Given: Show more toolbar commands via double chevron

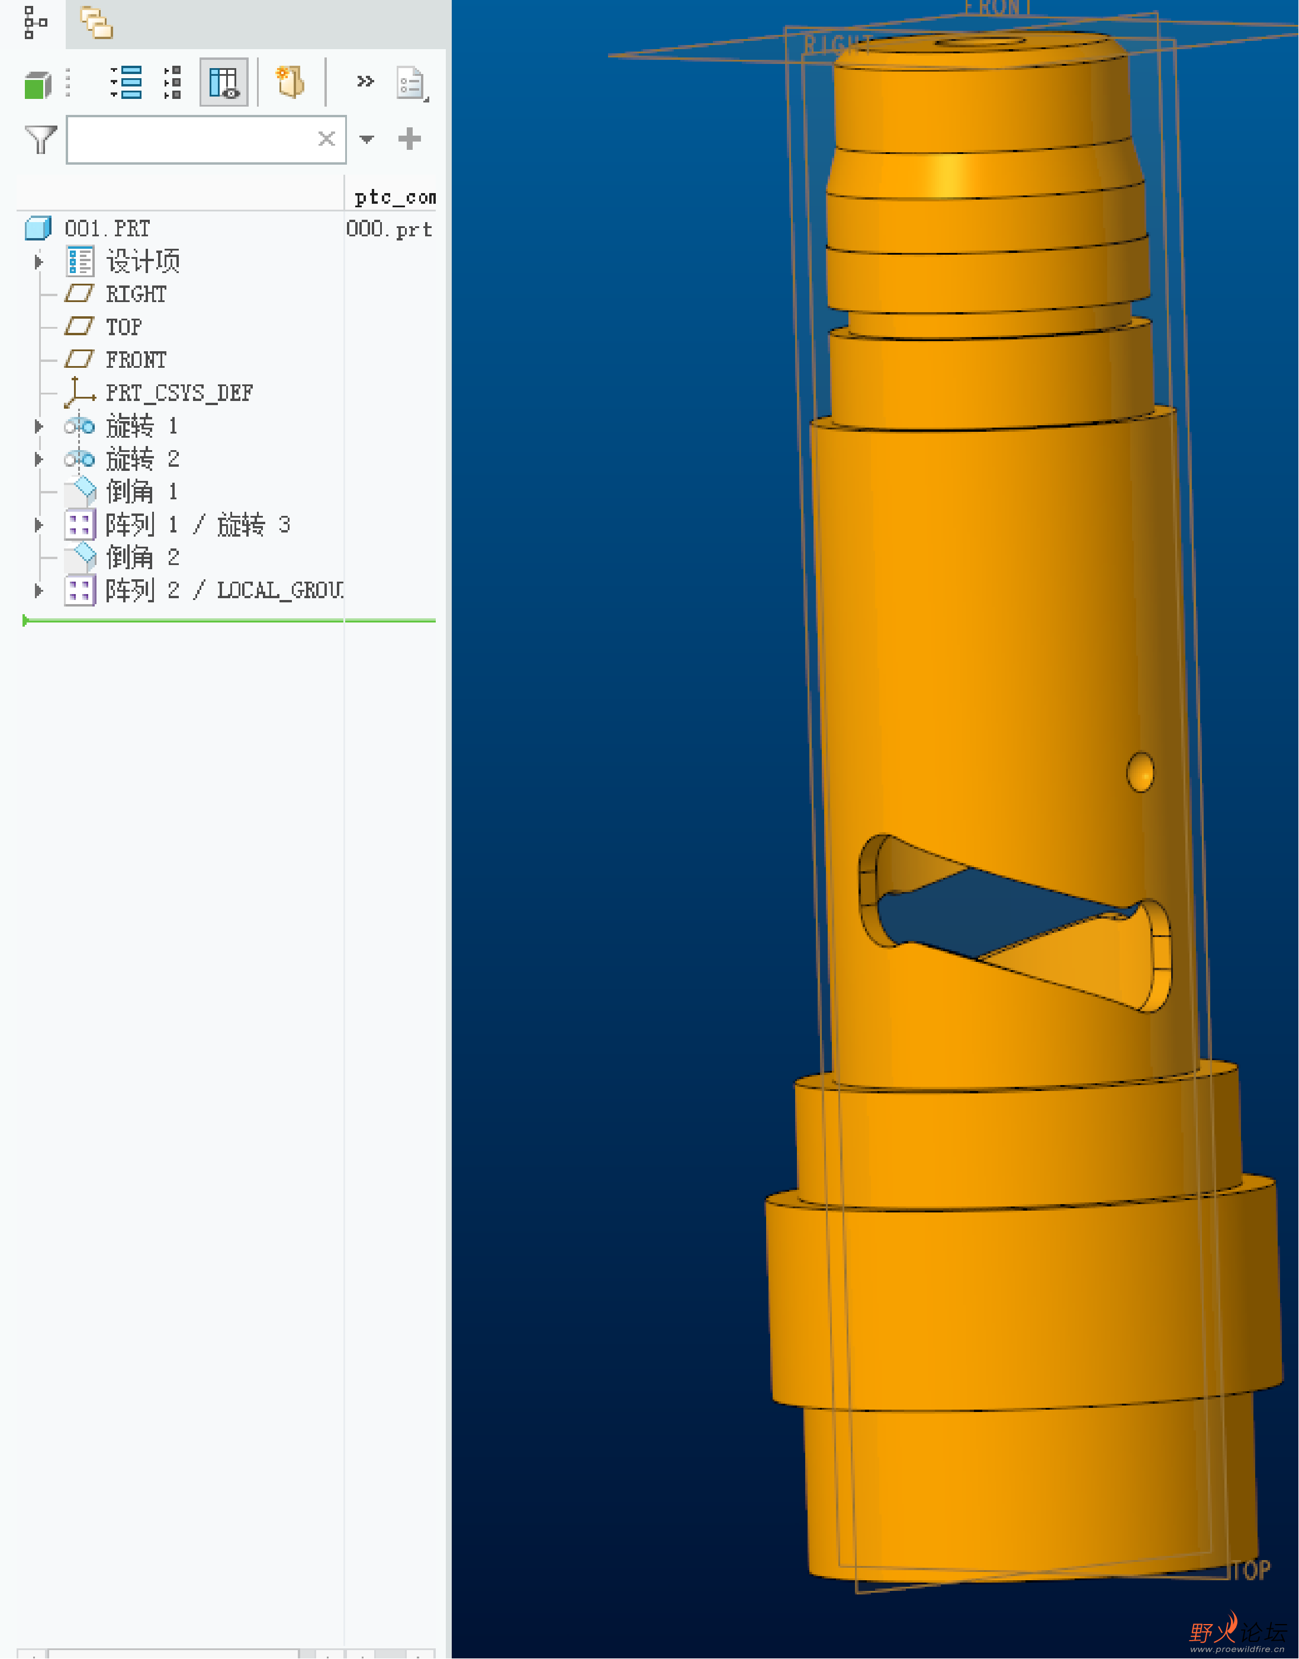Looking at the screenshot, I should click(x=365, y=81).
